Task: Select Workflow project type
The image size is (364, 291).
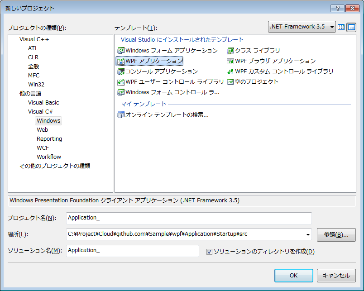Action: click(49, 157)
